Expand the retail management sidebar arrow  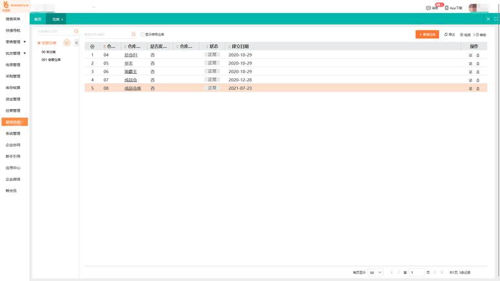click(x=25, y=42)
